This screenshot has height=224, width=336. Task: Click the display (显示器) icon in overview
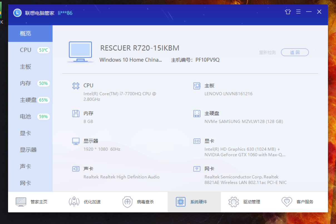[x=76, y=141]
